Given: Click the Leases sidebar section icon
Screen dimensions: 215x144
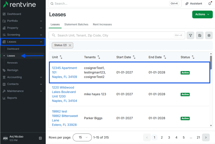Looking at the screenshot, I should click(x=4, y=42).
